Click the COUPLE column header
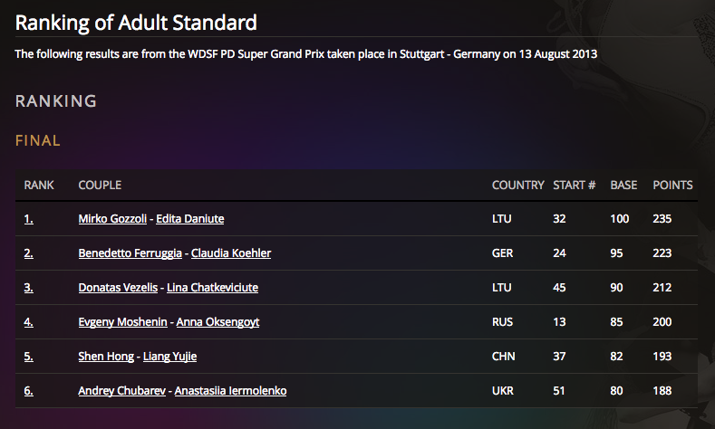The height and width of the screenshot is (429, 715). click(100, 186)
